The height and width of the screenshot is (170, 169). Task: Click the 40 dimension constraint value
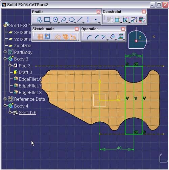click(119, 148)
